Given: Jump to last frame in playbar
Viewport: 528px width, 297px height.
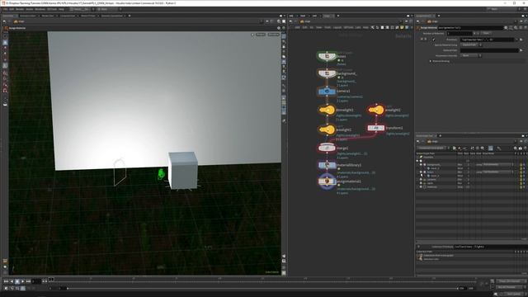Looking at the screenshot, I should pyautogui.click(x=28, y=280).
